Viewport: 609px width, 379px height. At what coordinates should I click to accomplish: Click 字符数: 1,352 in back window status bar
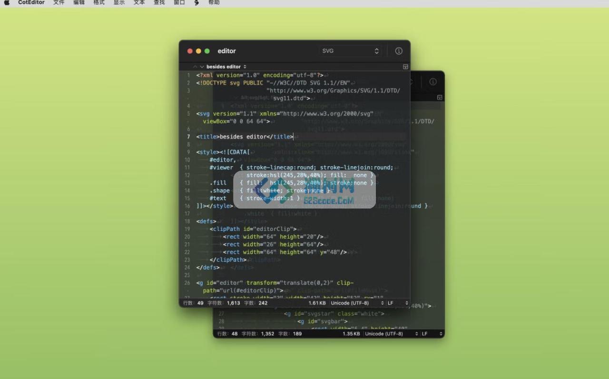(258, 334)
